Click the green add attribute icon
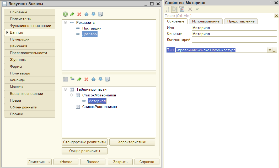This screenshot has width=279, height=168. click(x=65, y=14)
